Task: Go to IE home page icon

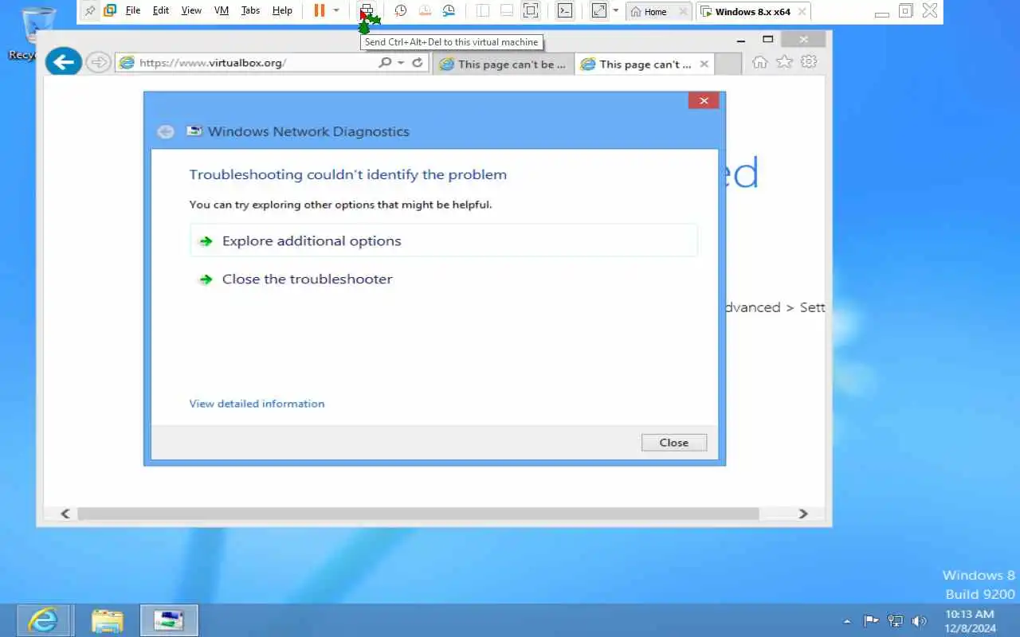Action: pos(759,62)
